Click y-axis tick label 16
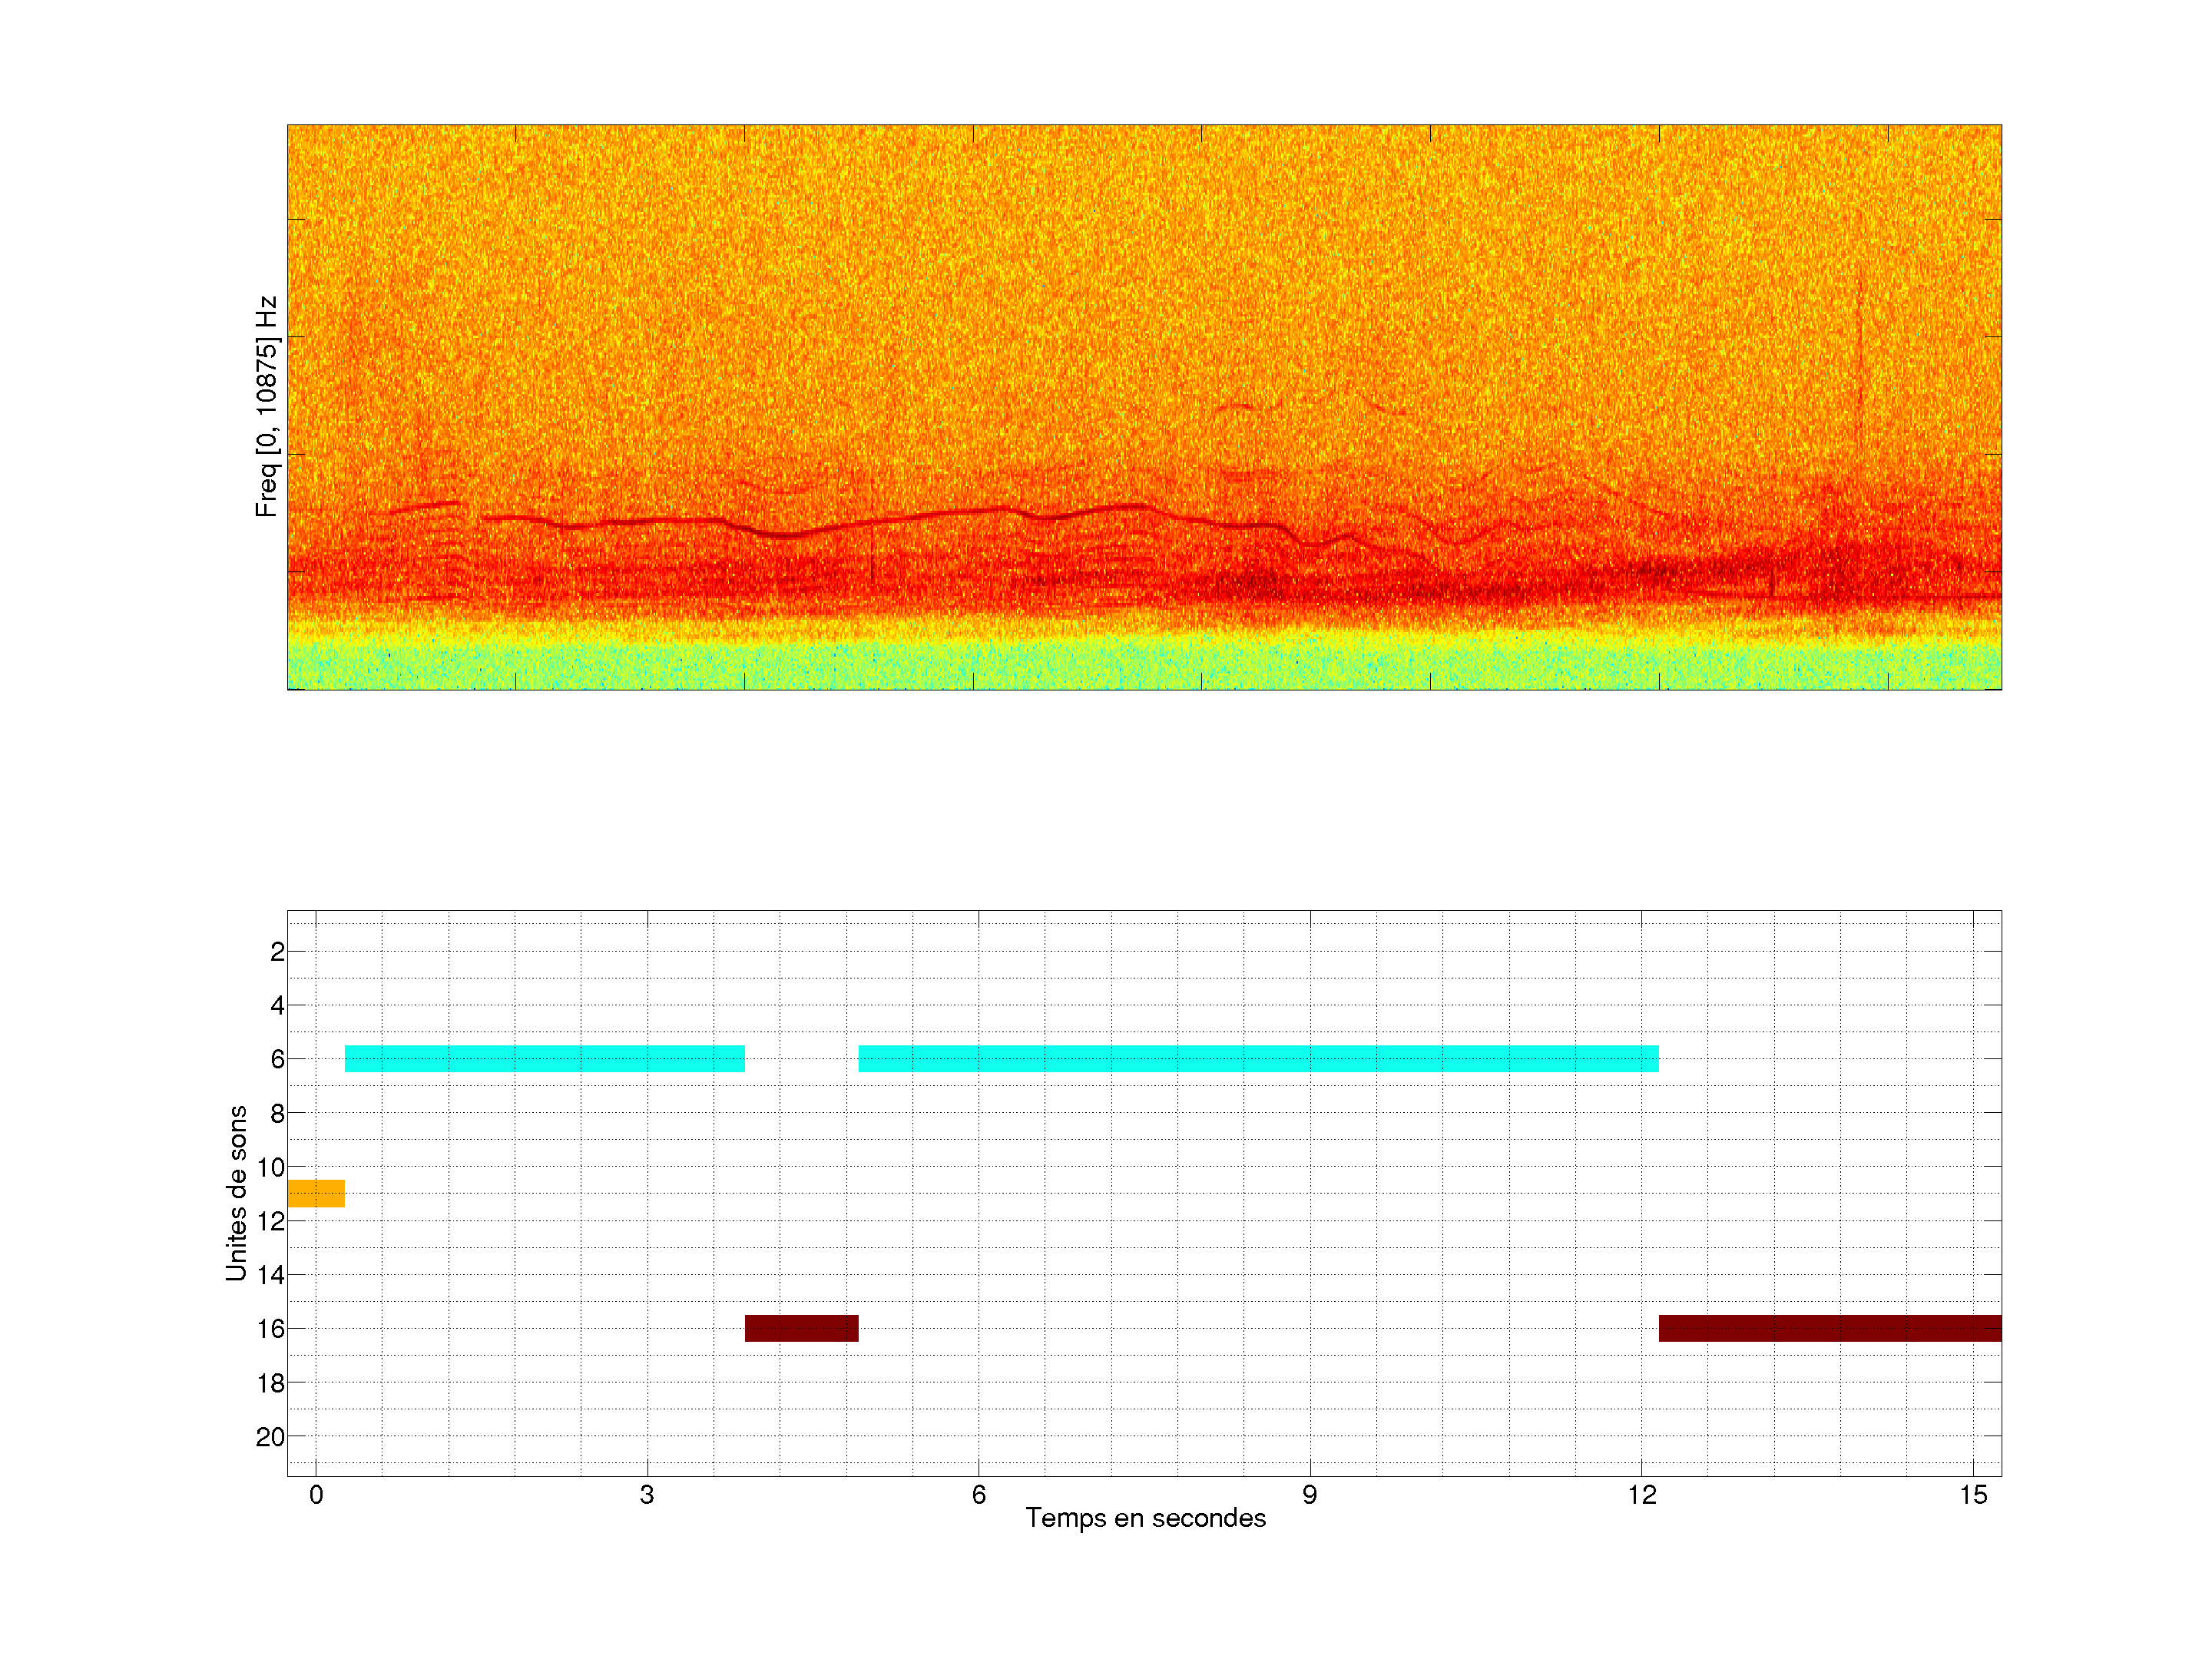 (x=270, y=1329)
